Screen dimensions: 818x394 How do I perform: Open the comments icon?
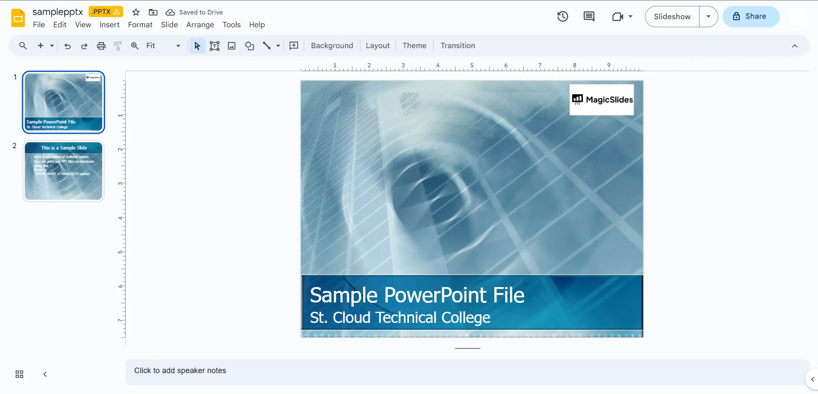coord(589,17)
